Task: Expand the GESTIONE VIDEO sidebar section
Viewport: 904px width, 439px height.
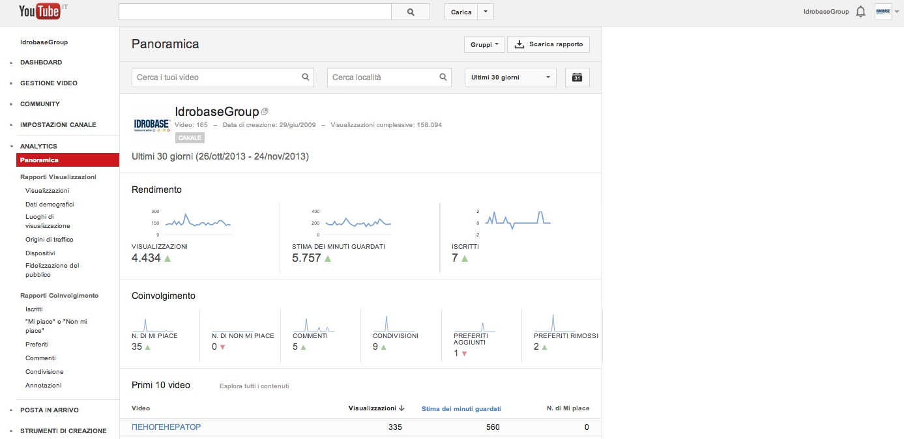Action: click(48, 83)
